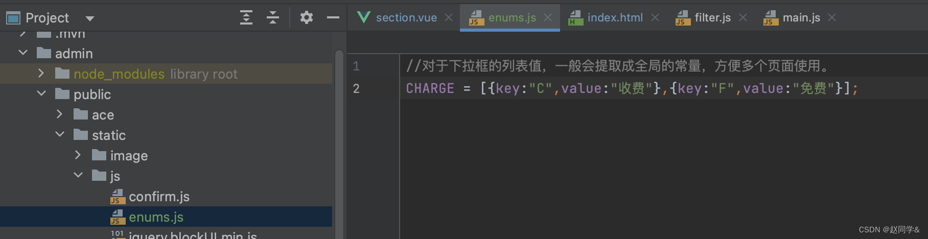The width and height of the screenshot is (928, 239).
Task: Click the Project window icon in header
Action: [13, 18]
